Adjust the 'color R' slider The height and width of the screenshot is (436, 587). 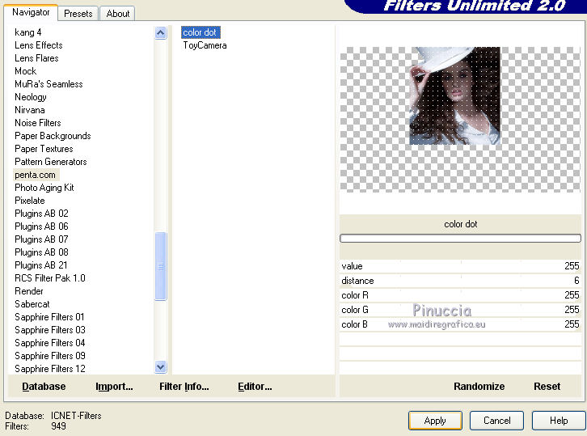point(460,295)
